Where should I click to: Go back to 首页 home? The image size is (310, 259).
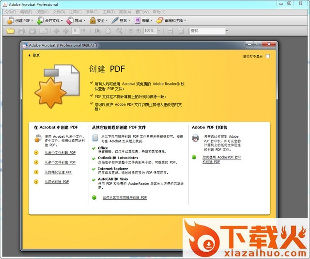pos(34,55)
